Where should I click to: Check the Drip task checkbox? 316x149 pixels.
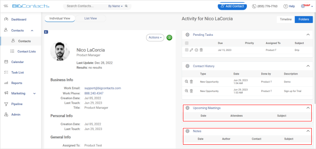click(x=186, y=50)
